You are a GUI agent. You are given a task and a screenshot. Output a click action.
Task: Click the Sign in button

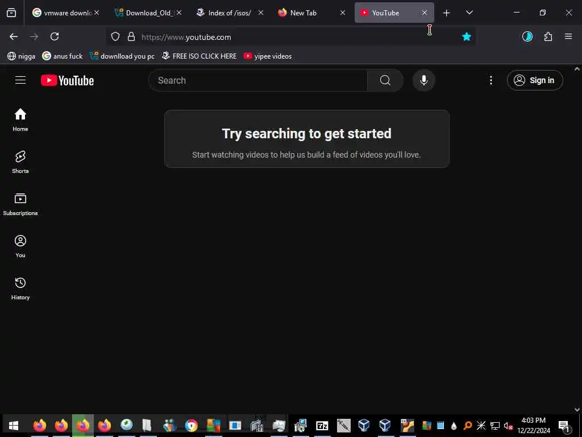[x=535, y=80]
